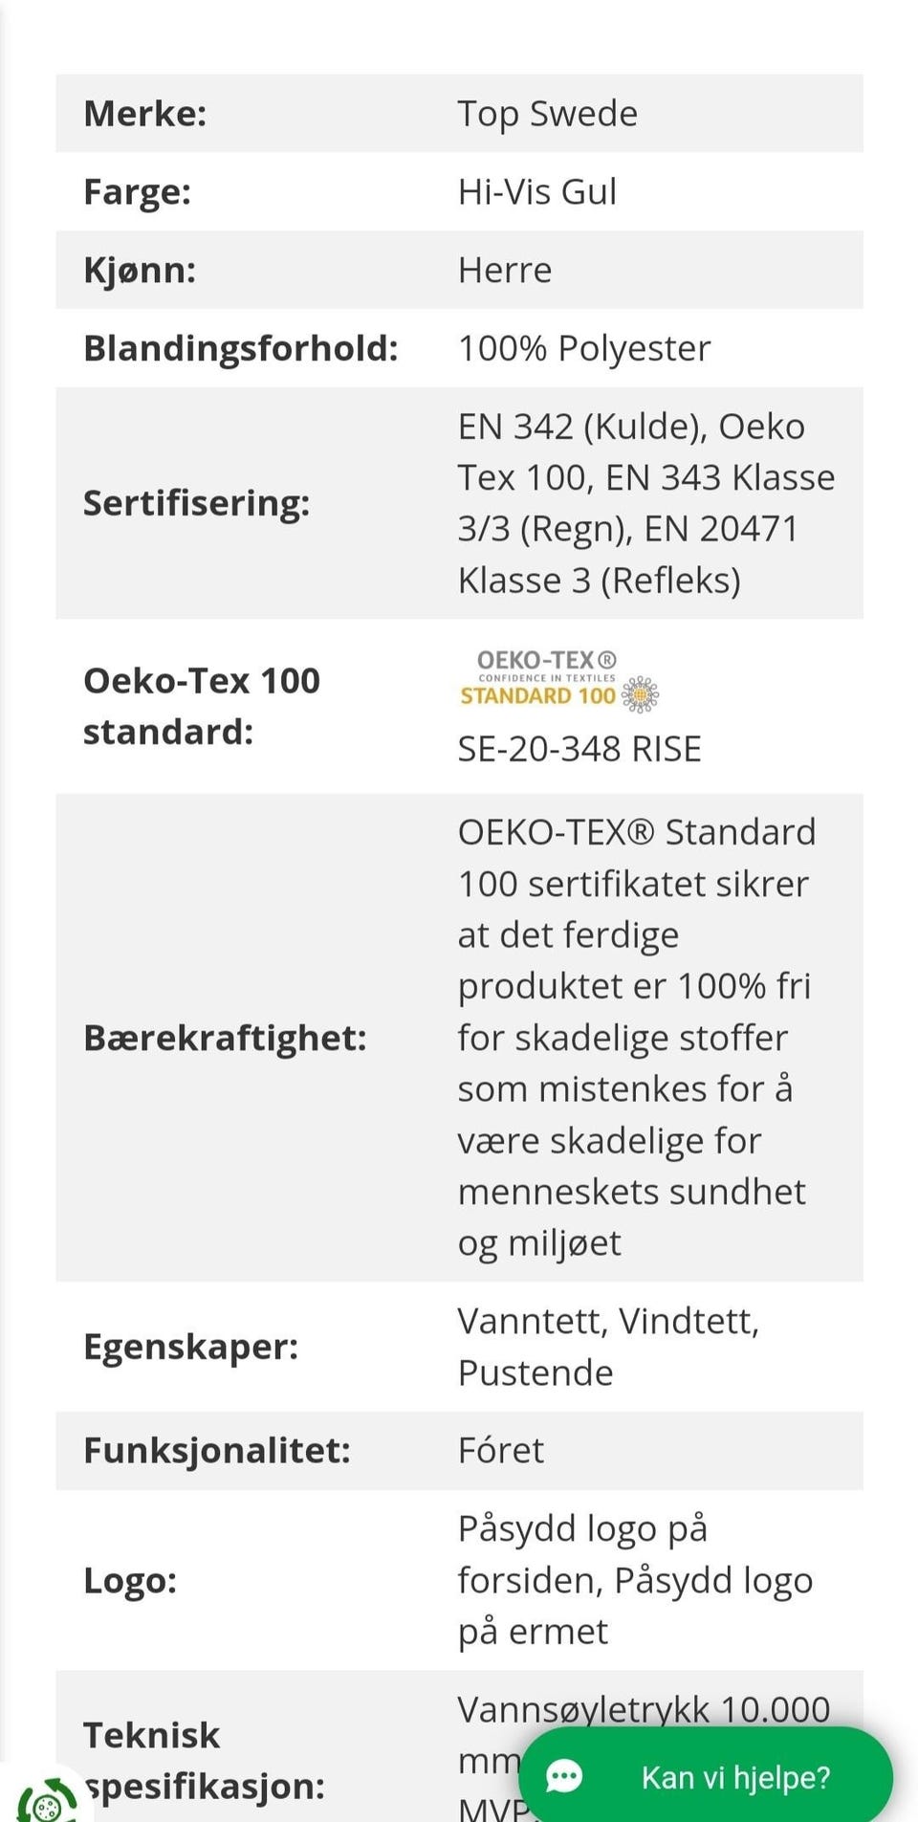Select the 'Top Swede' brand value
This screenshot has height=1822, width=918.
pos(548,114)
